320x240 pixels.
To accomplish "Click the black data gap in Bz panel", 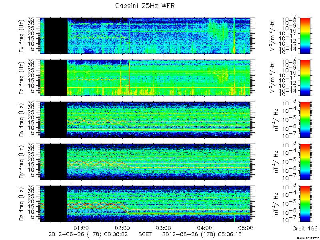I will tap(56, 204).
